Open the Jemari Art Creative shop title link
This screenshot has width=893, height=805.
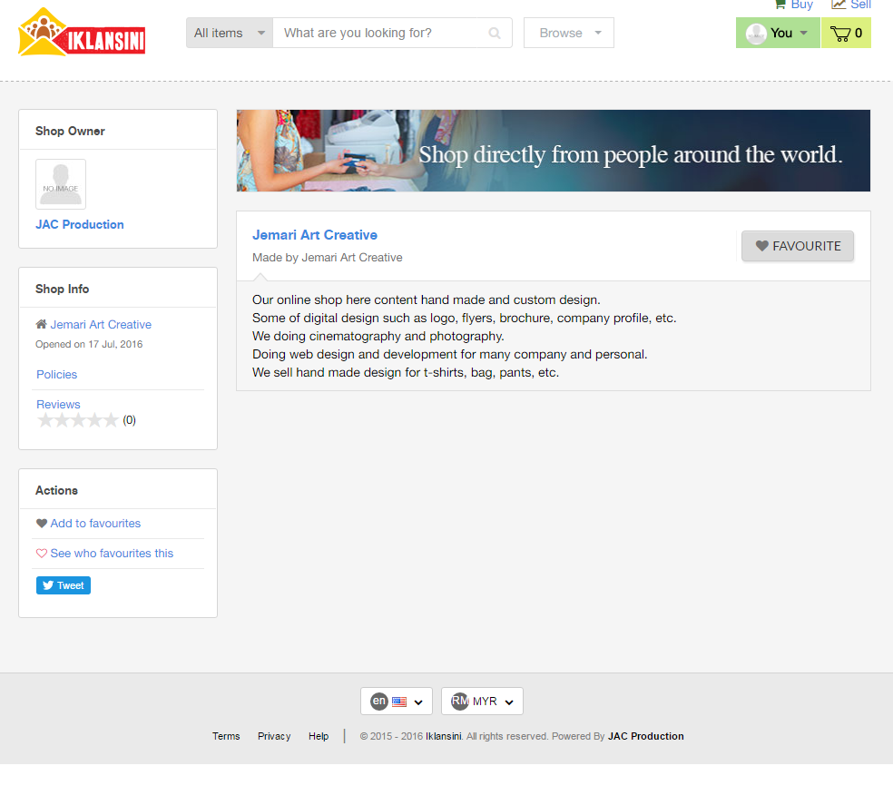(x=315, y=235)
